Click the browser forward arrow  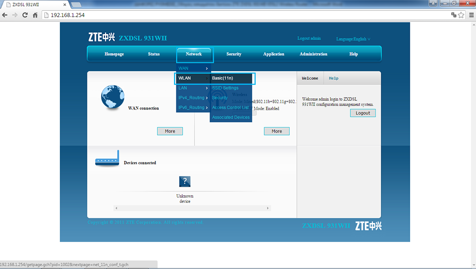coord(15,15)
